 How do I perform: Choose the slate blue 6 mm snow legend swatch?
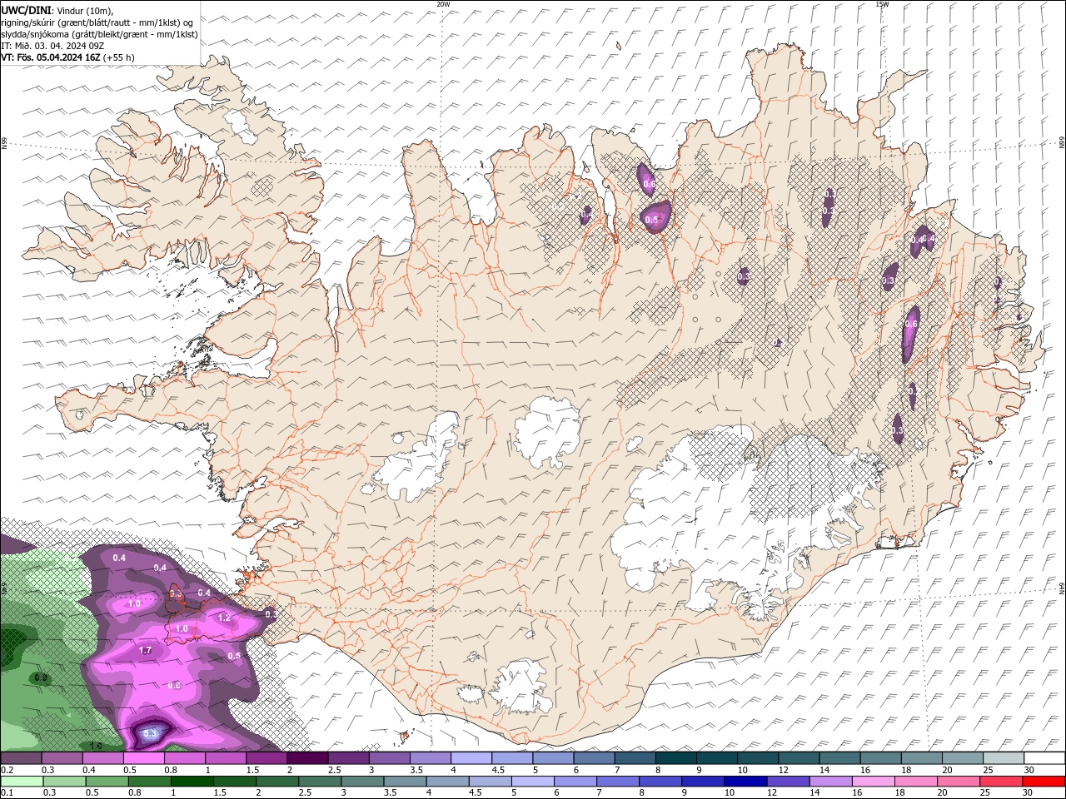click(594, 758)
